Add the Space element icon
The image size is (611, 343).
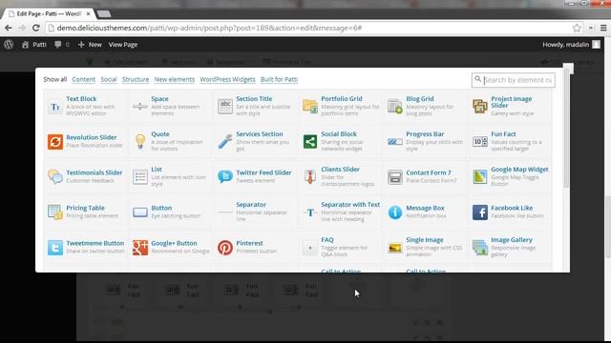click(140, 106)
